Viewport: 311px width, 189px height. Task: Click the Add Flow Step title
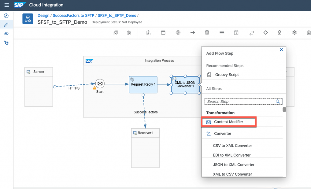click(220, 53)
